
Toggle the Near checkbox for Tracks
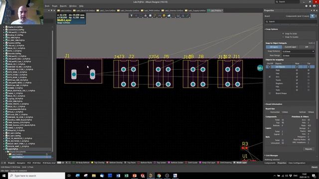click(x=297, y=80)
